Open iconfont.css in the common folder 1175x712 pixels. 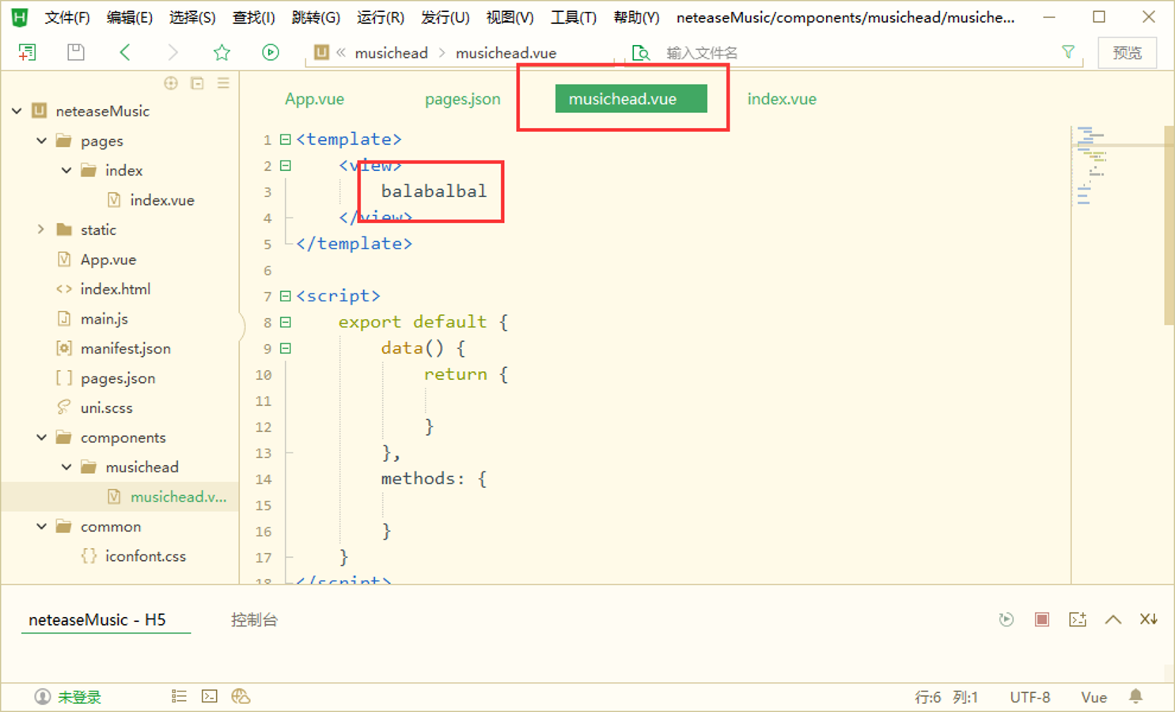click(x=146, y=556)
